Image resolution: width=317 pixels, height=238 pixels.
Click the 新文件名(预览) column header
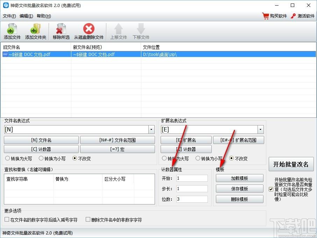pos(106,47)
